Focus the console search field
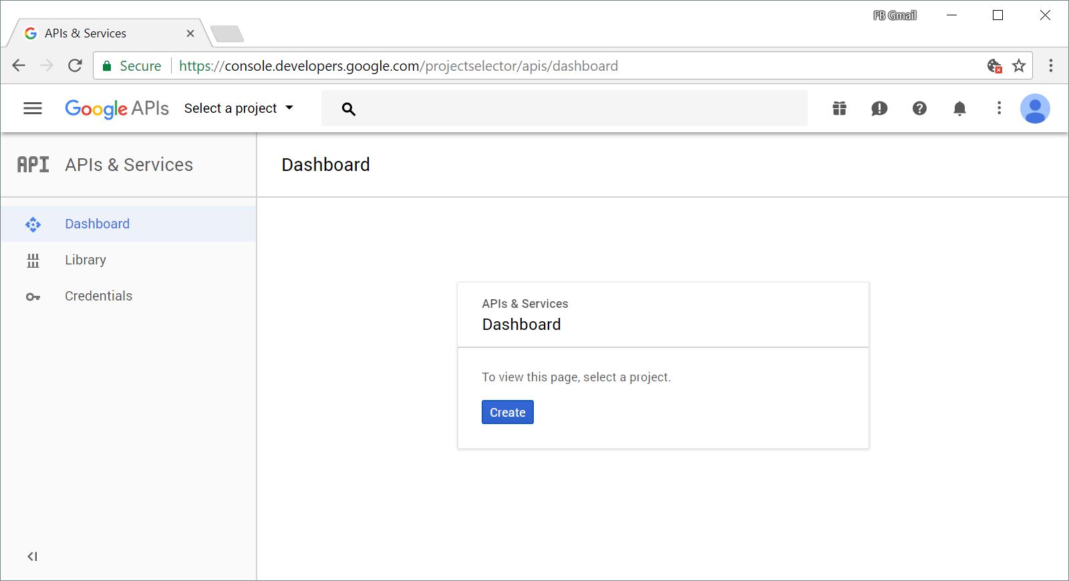Viewport: 1069px width, 581px height. point(565,108)
